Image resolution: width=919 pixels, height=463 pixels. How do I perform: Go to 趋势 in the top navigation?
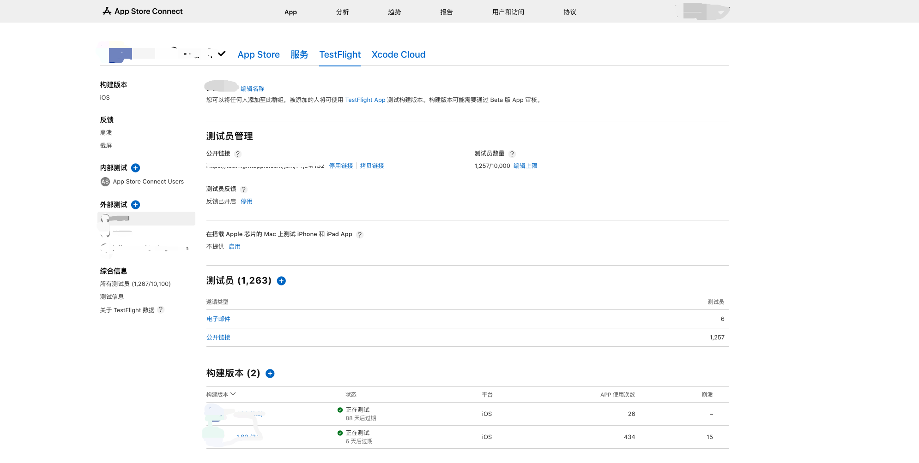tap(394, 12)
